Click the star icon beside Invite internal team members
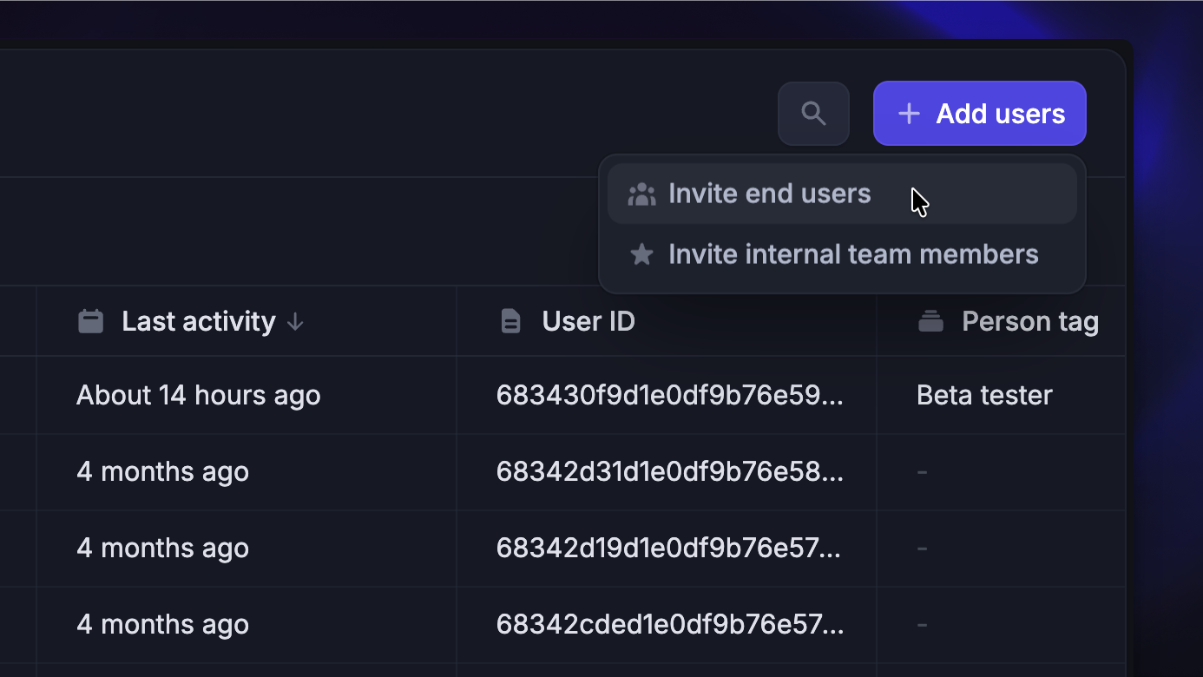1203x677 pixels. (x=641, y=254)
